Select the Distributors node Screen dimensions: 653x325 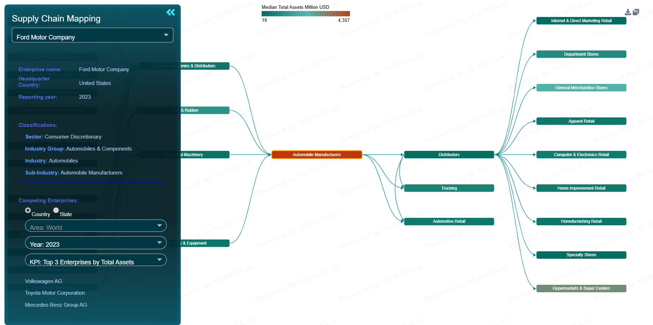[x=449, y=155]
